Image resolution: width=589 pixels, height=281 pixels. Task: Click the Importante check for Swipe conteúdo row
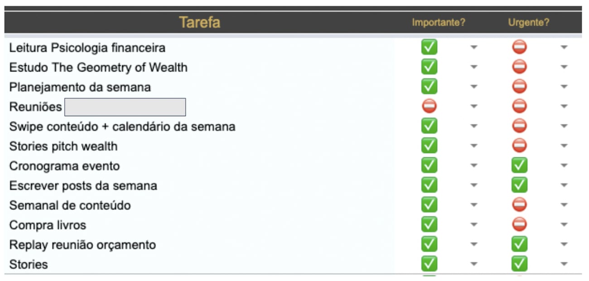(x=429, y=126)
